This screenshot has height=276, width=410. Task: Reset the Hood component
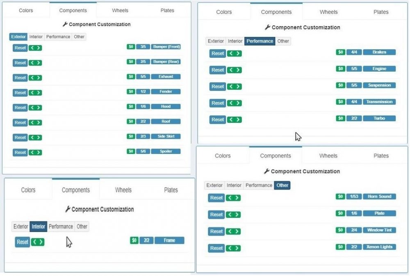(x=20, y=107)
